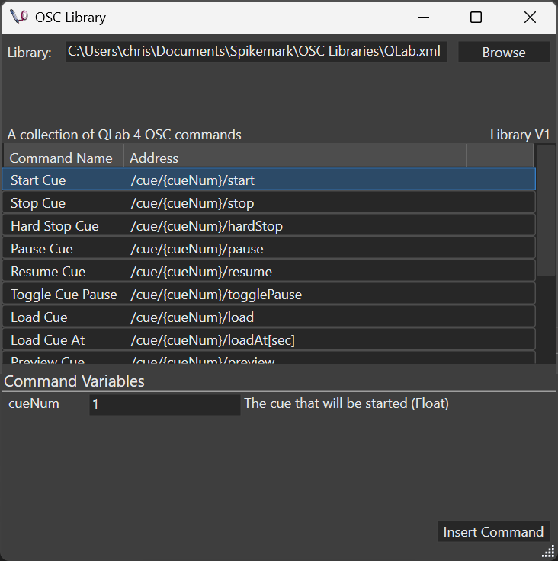The width and height of the screenshot is (558, 561).
Task: Click the Library V1 version label
Action: click(520, 135)
